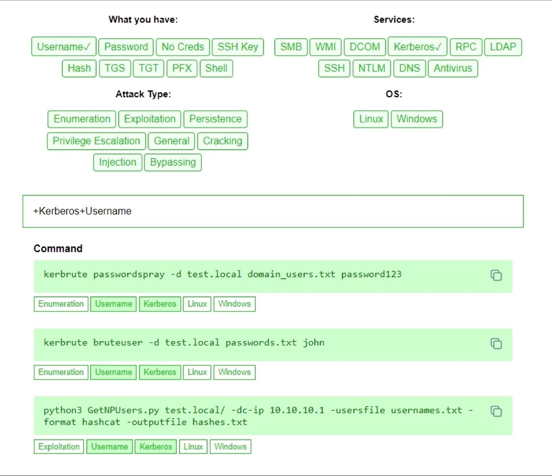This screenshot has height=476, width=552.
Task: Select the LDAP service filter
Action: coord(503,47)
